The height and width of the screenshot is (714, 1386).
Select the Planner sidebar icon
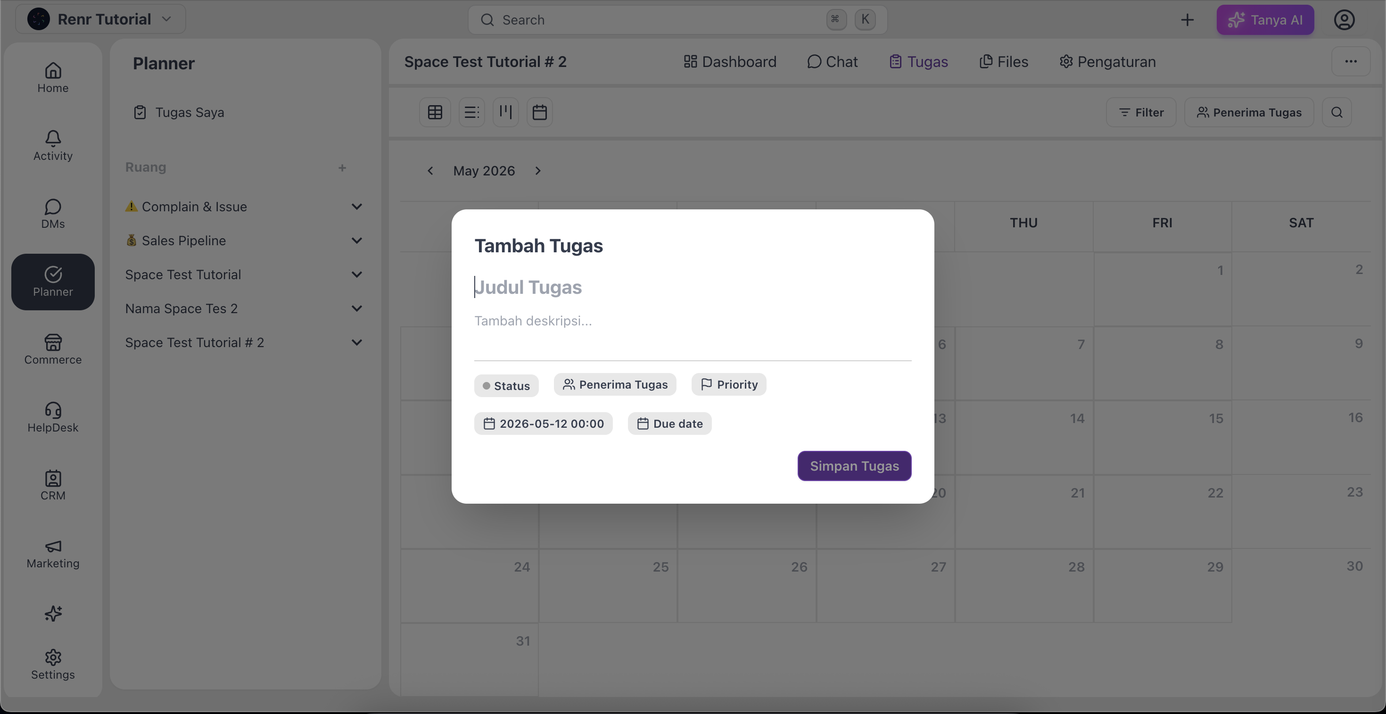[x=53, y=282]
